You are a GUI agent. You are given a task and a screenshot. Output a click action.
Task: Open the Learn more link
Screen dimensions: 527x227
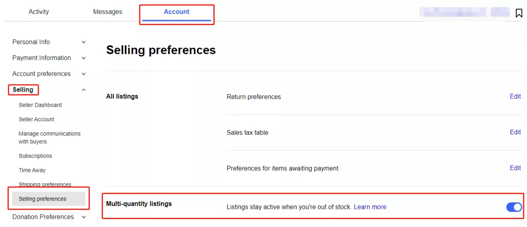coord(370,207)
